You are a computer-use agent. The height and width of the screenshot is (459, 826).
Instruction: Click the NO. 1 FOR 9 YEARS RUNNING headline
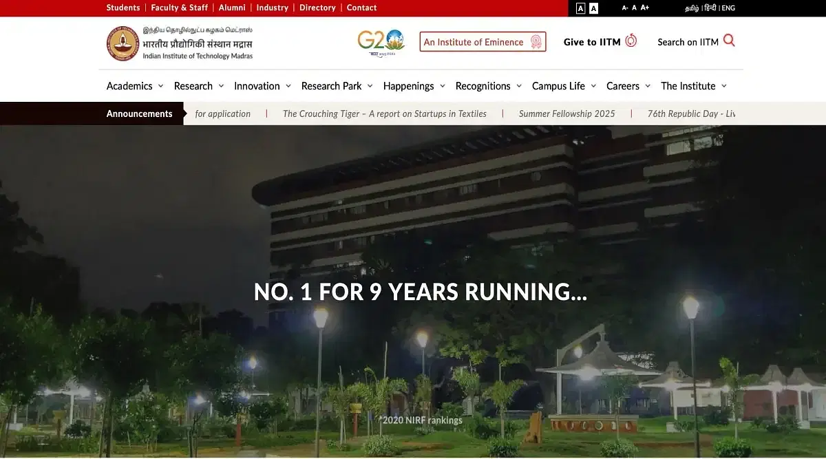[421, 292]
